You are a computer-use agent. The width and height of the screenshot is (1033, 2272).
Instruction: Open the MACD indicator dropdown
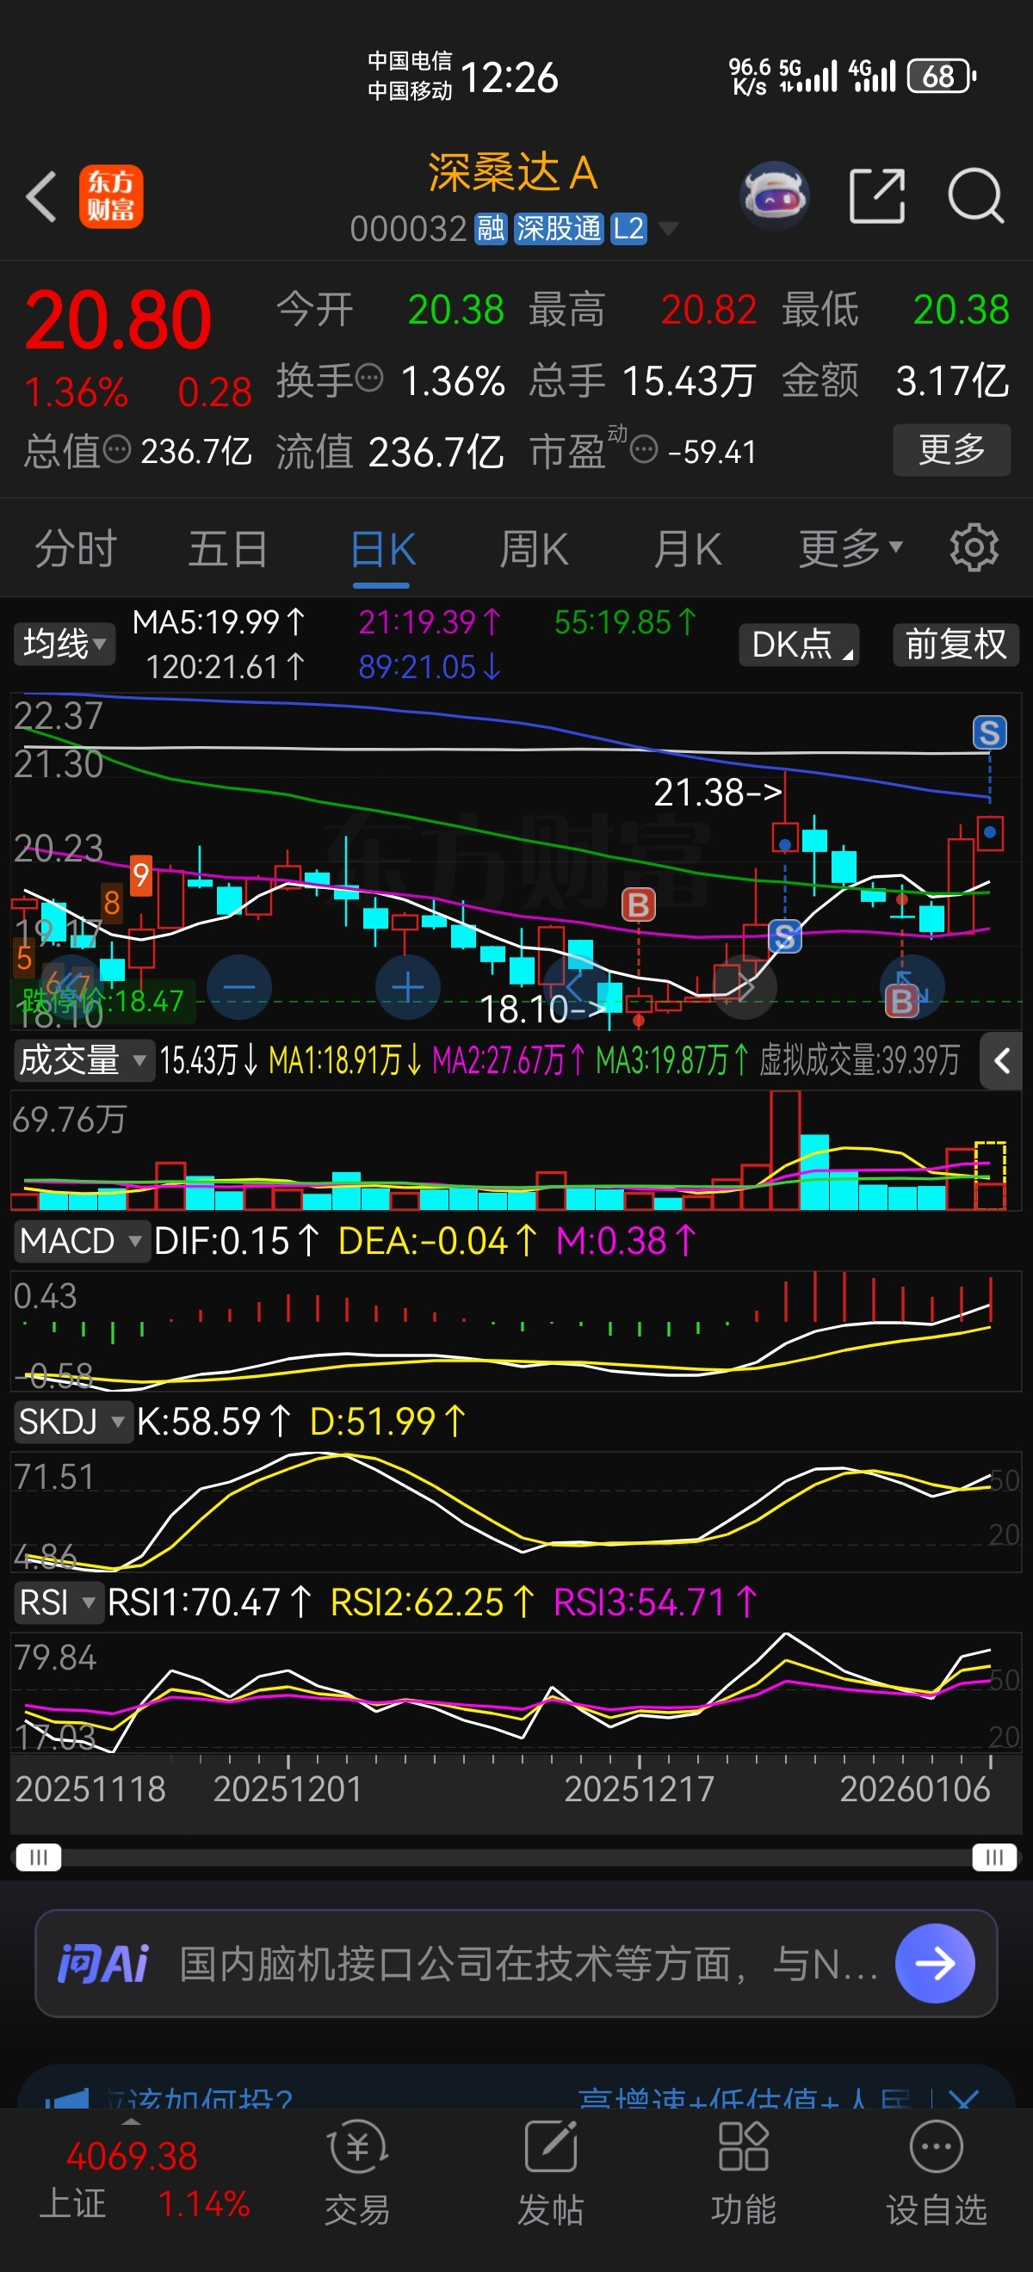(81, 1241)
